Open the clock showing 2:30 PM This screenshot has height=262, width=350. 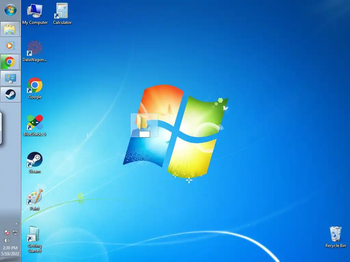click(x=10, y=248)
